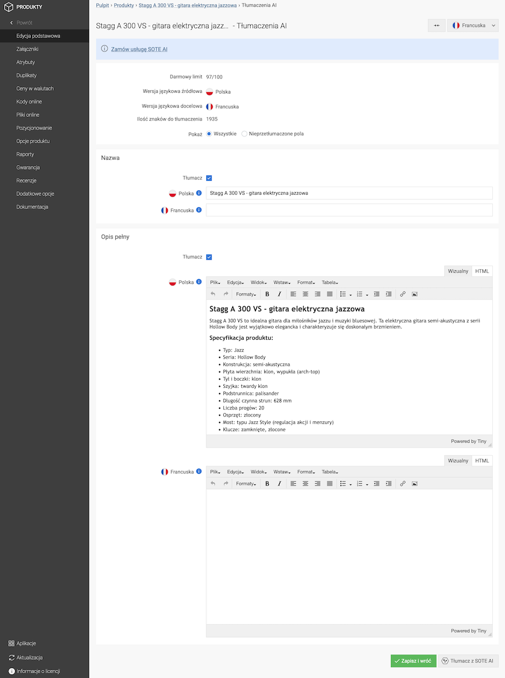The image size is (505, 678).
Task: Select Wizualny tab of Francuska editor
Action: click(458, 460)
